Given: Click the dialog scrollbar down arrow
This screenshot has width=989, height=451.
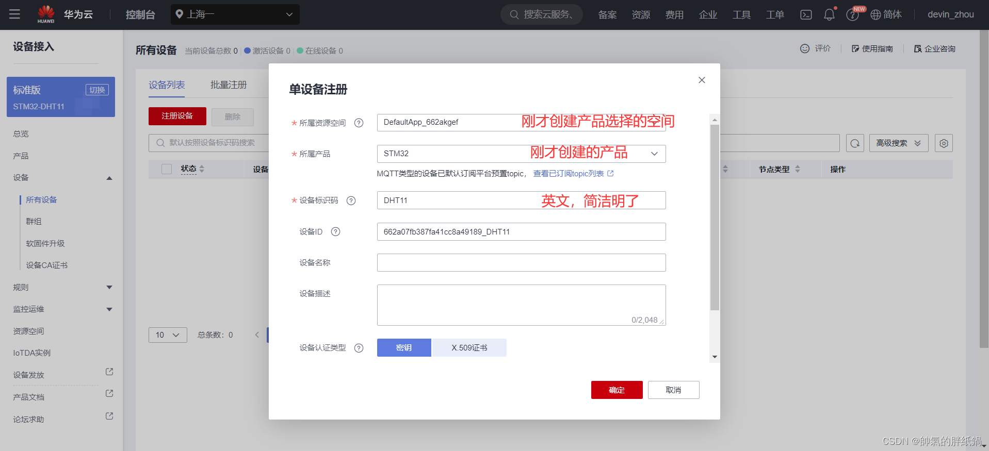Looking at the screenshot, I should tap(715, 357).
